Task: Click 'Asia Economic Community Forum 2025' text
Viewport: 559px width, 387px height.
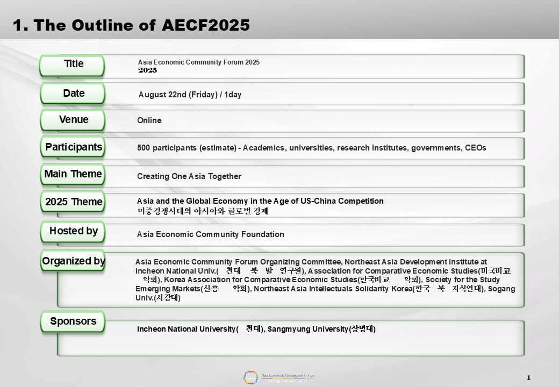Action: [x=198, y=62]
